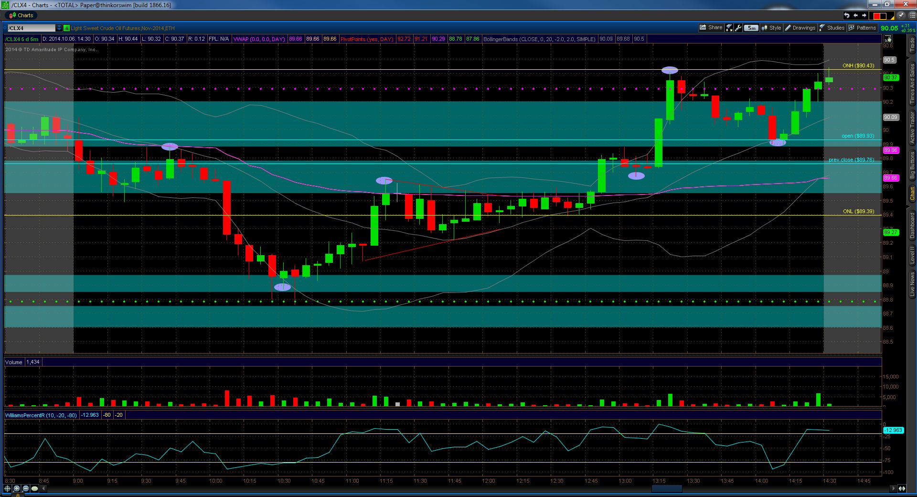
Task: Click the green 90.37 price bubble
Action: click(891, 77)
